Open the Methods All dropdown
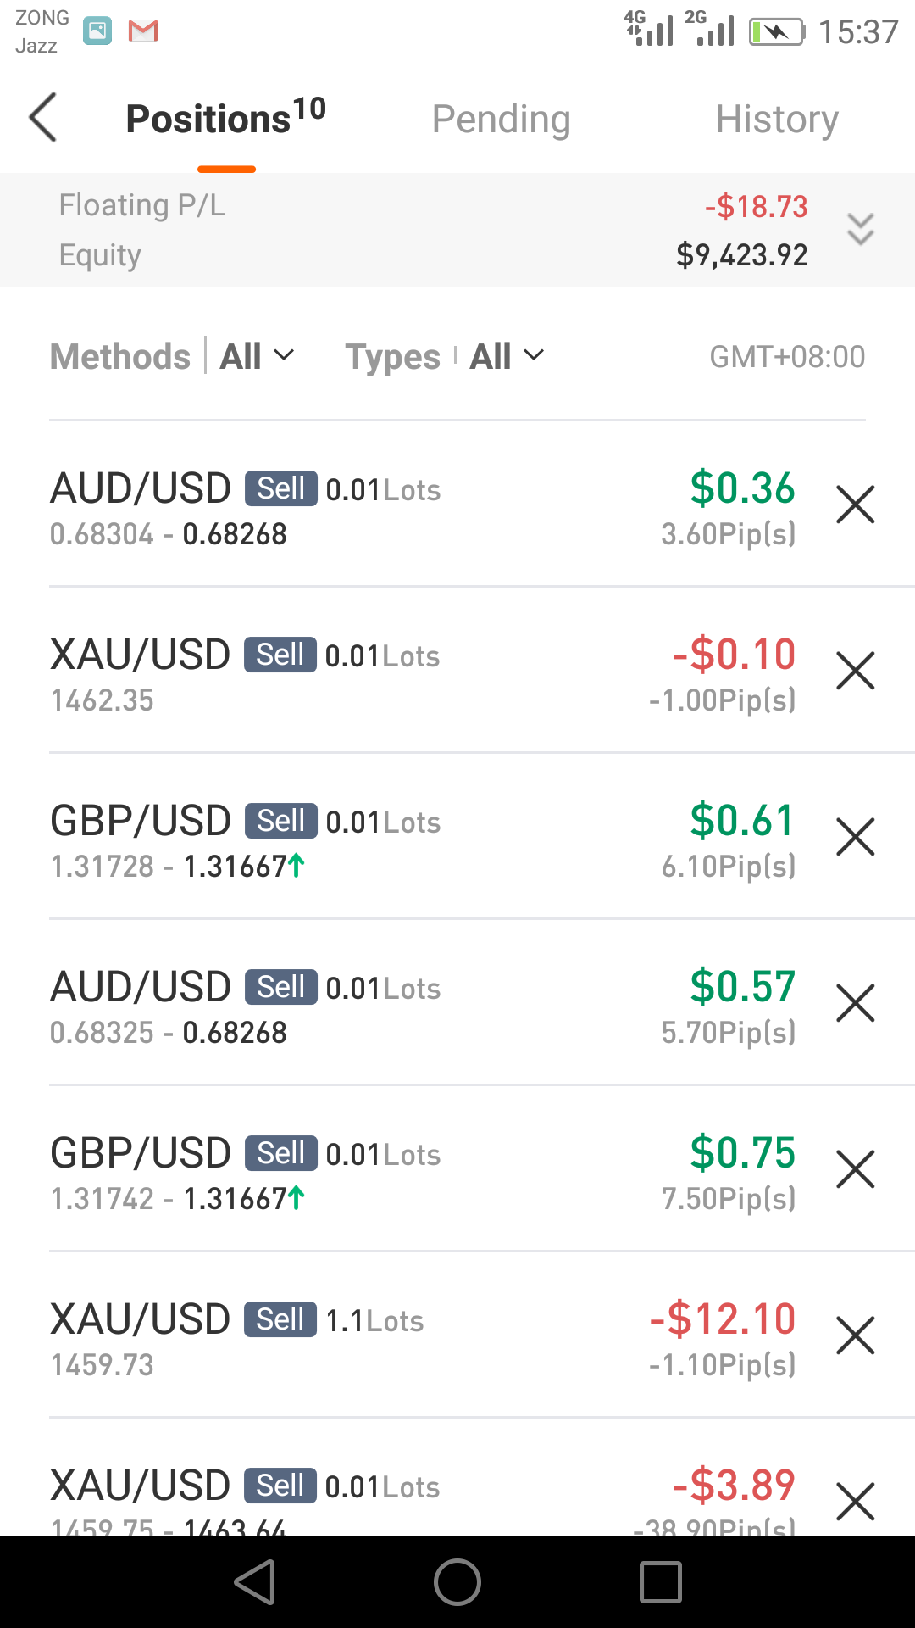The width and height of the screenshot is (915, 1628). 258,356
